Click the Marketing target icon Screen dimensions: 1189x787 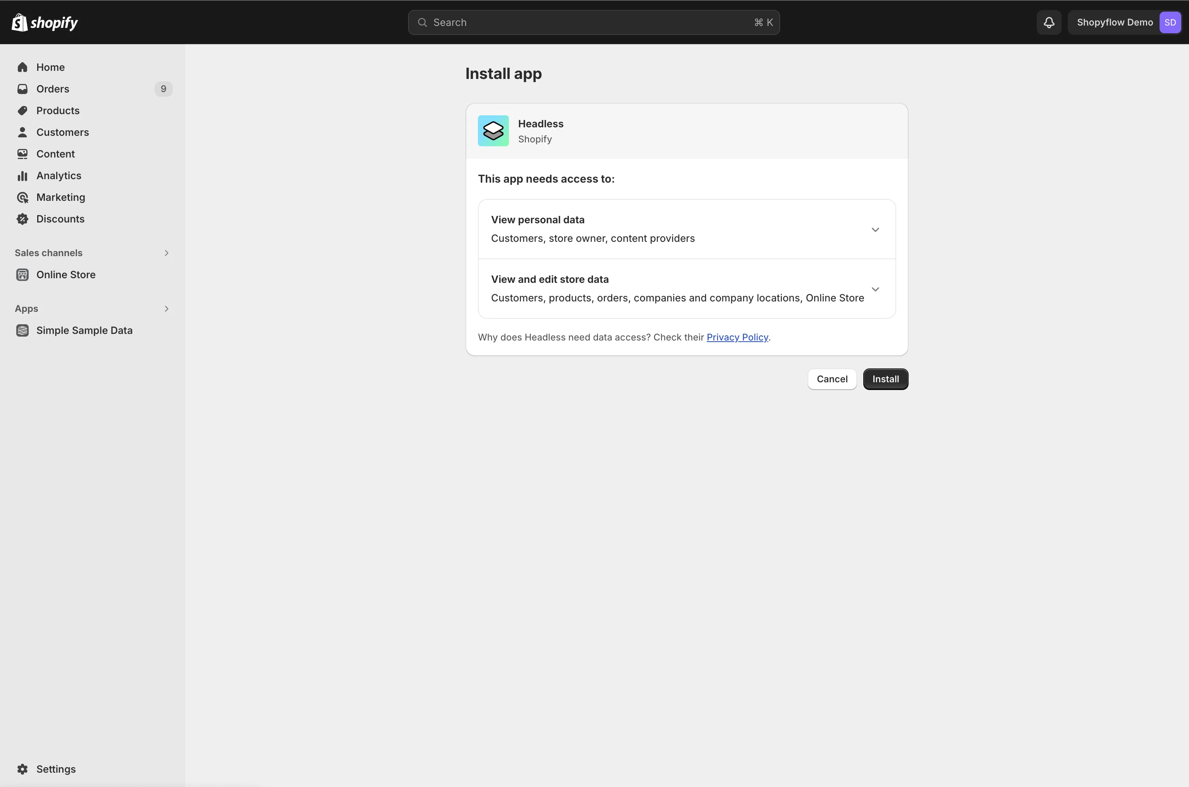22,197
